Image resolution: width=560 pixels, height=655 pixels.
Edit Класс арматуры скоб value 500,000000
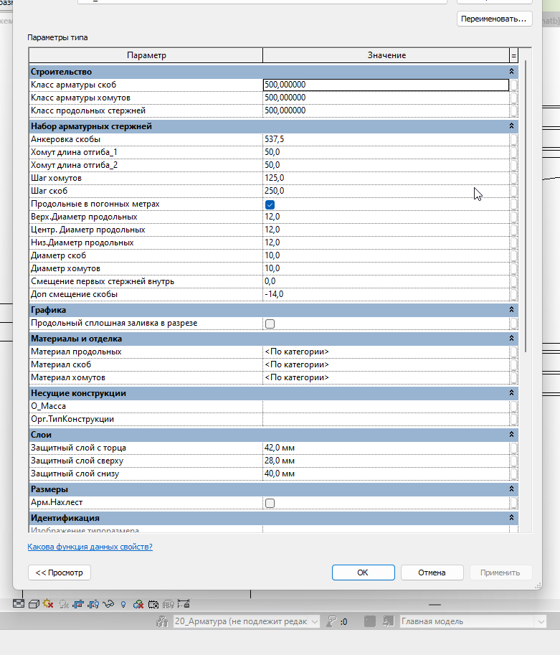[x=386, y=85]
